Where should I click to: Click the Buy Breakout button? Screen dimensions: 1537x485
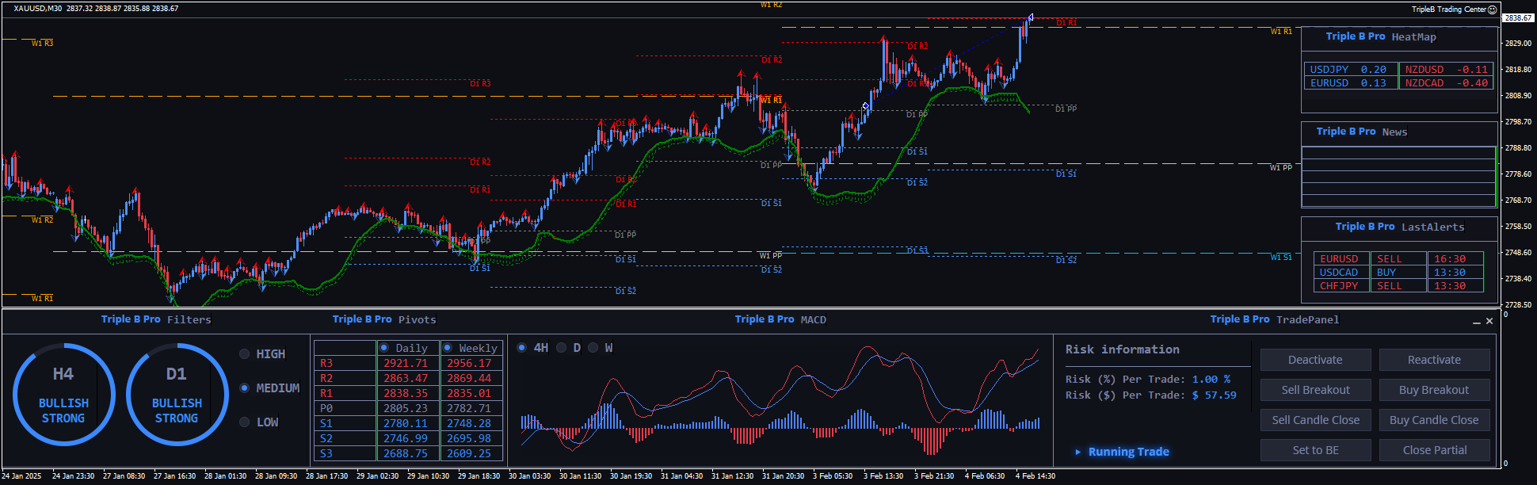click(x=1434, y=390)
